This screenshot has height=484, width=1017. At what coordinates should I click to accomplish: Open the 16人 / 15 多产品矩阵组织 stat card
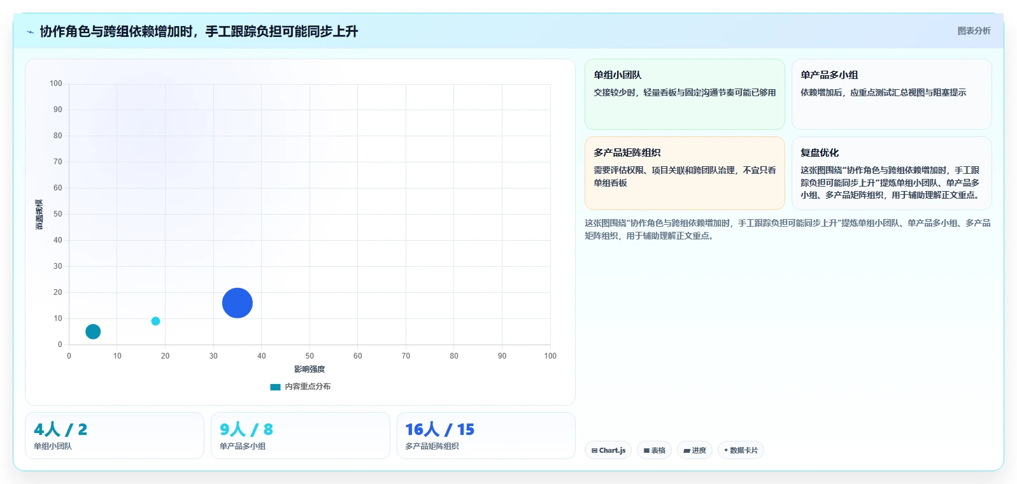tap(486, 436)
